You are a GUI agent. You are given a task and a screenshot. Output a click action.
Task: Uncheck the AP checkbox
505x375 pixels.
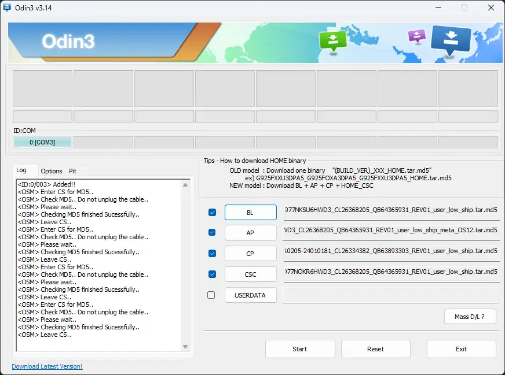212,232
